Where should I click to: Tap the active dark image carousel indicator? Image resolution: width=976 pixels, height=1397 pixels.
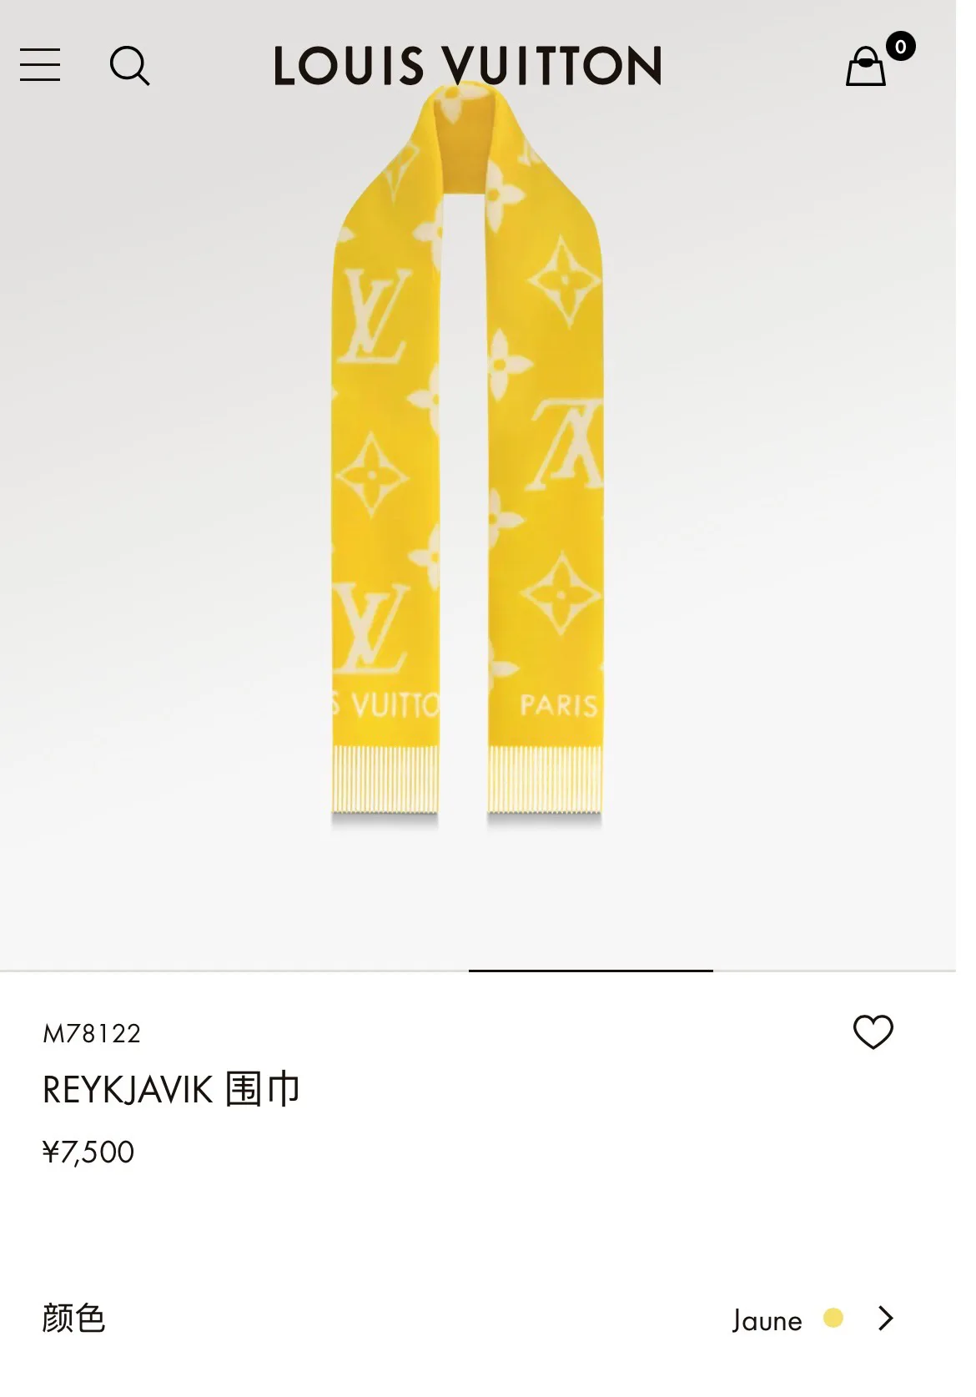click(591, 971)
